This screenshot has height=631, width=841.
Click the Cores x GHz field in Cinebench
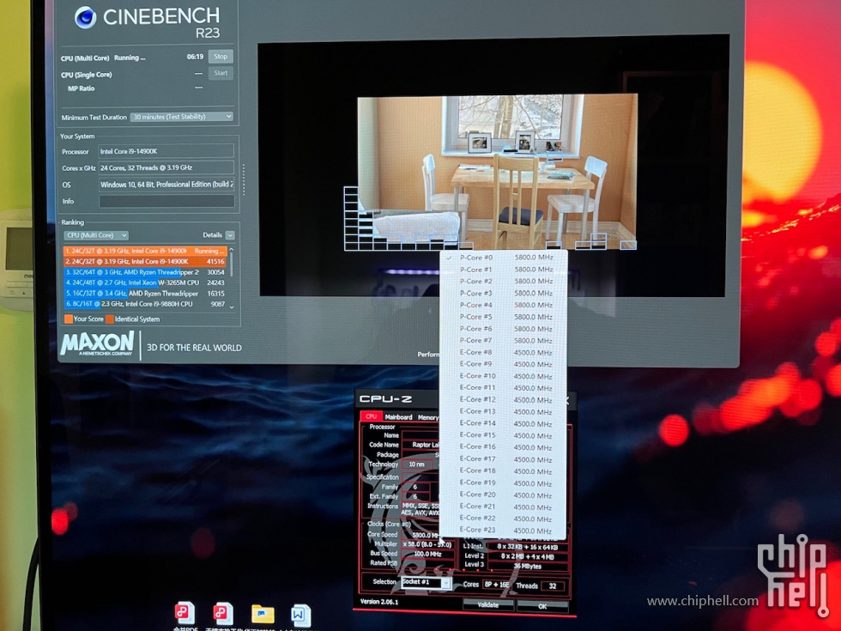coord(166,168)
